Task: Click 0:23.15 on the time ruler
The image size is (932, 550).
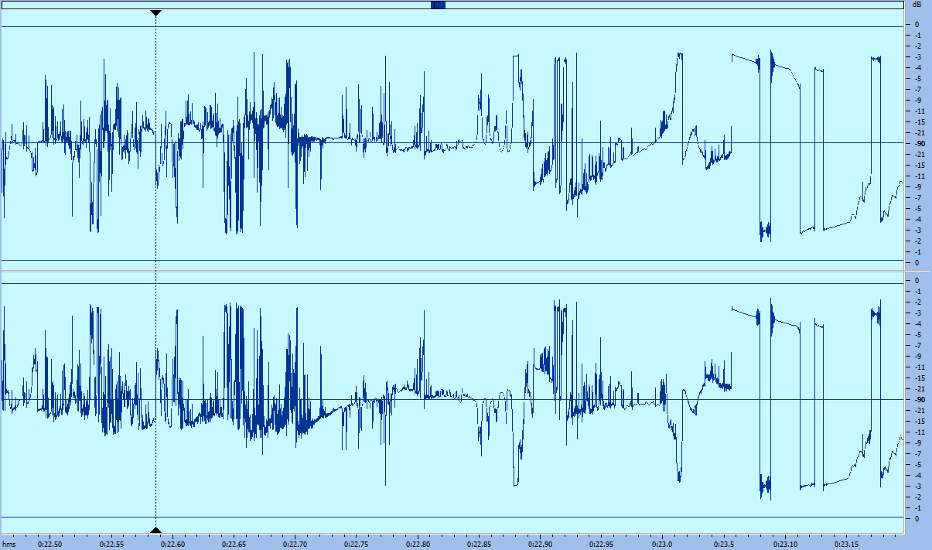Action: [x=846, y=544]
